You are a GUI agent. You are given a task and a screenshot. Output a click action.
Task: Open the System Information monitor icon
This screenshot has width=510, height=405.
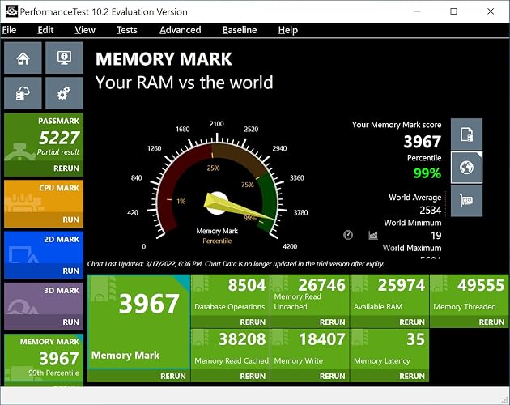point(64,58)
